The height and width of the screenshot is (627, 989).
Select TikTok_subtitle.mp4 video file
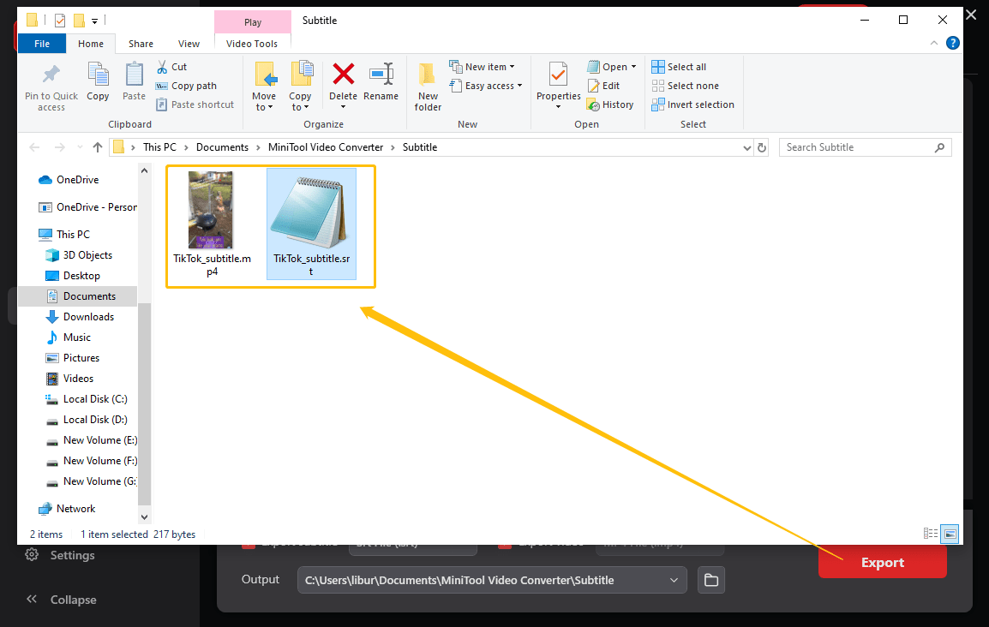point(212,224)
